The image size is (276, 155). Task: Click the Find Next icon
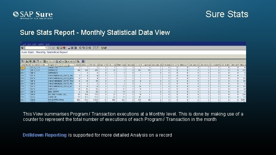(76, 48)
